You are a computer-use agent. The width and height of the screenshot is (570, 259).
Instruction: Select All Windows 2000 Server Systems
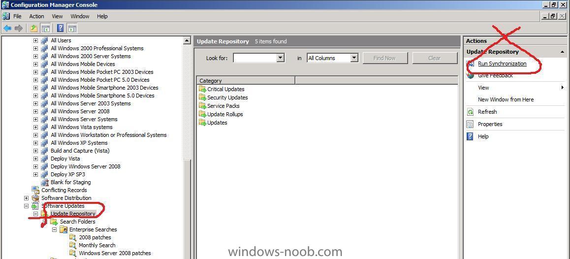click(91, 56)
